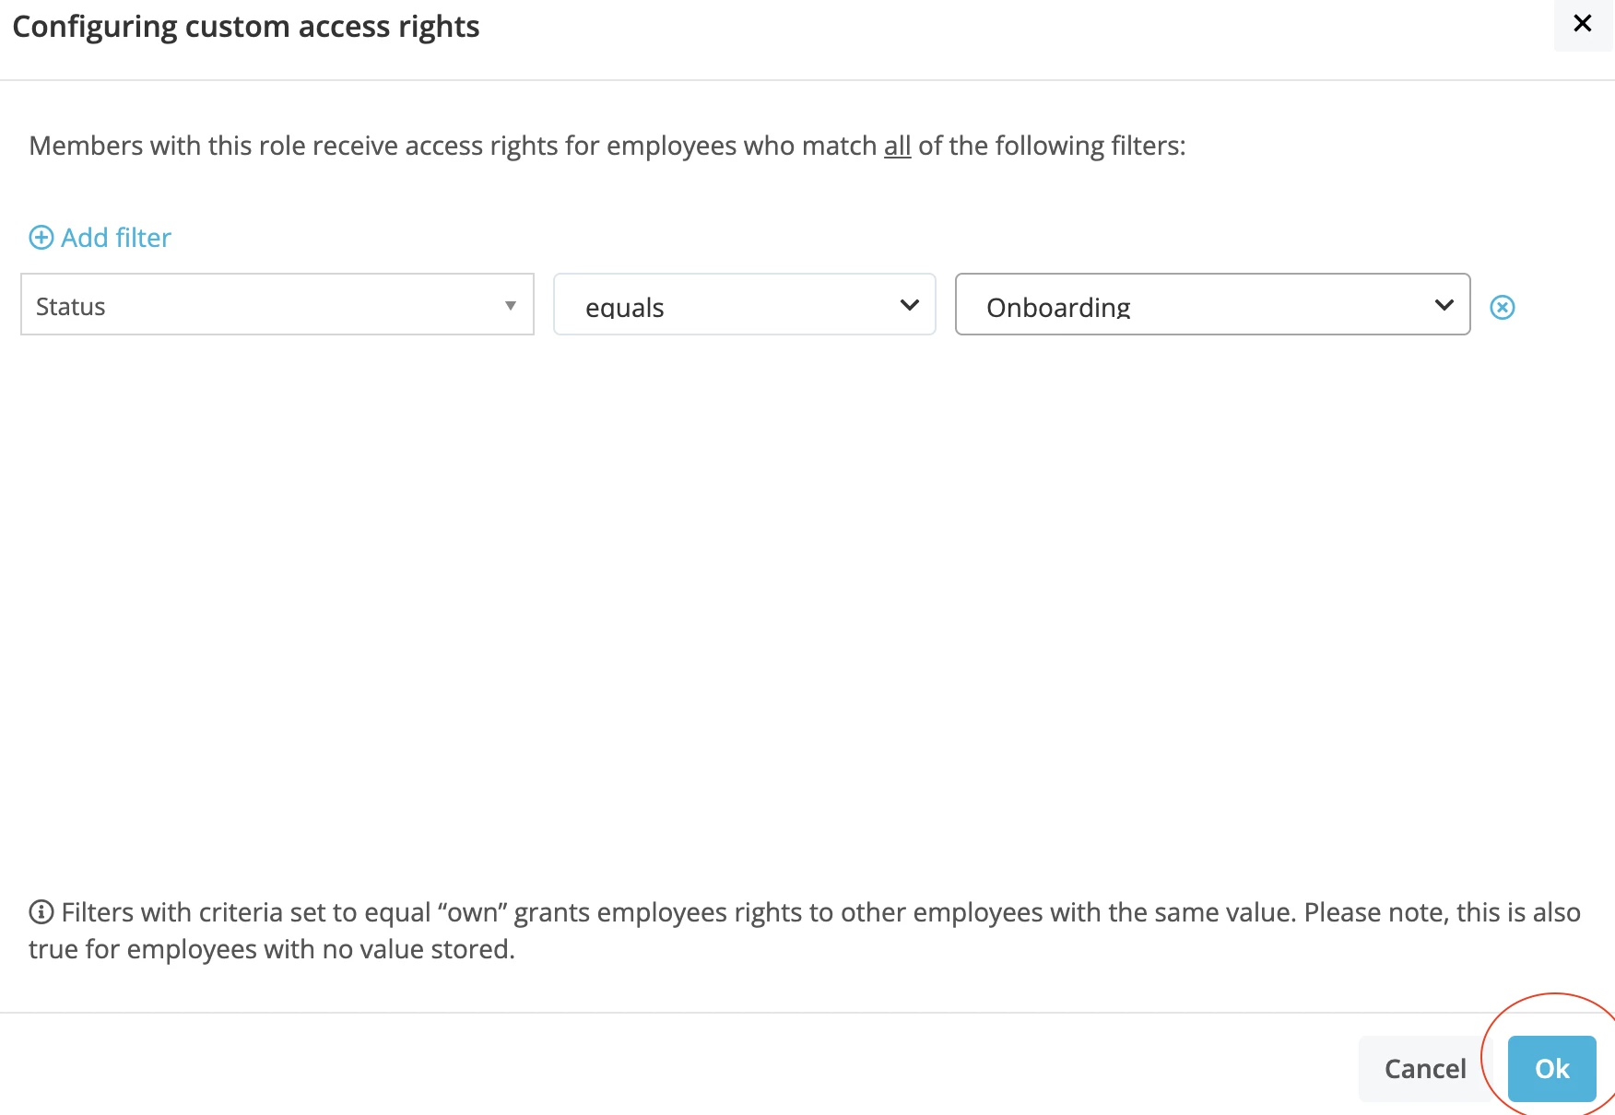Cancel the access rights configuration
1615x1115 pixels.
click(x=1425, y=1069)
